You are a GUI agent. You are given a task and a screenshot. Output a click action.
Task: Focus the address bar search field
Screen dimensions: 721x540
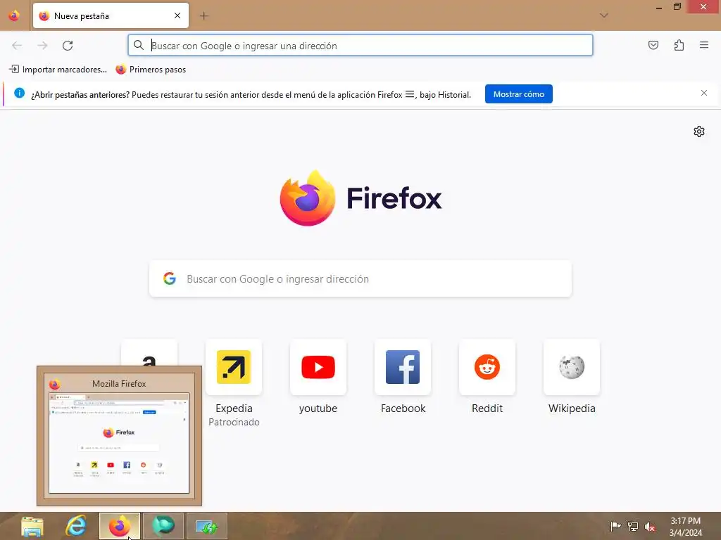[360, 46]
